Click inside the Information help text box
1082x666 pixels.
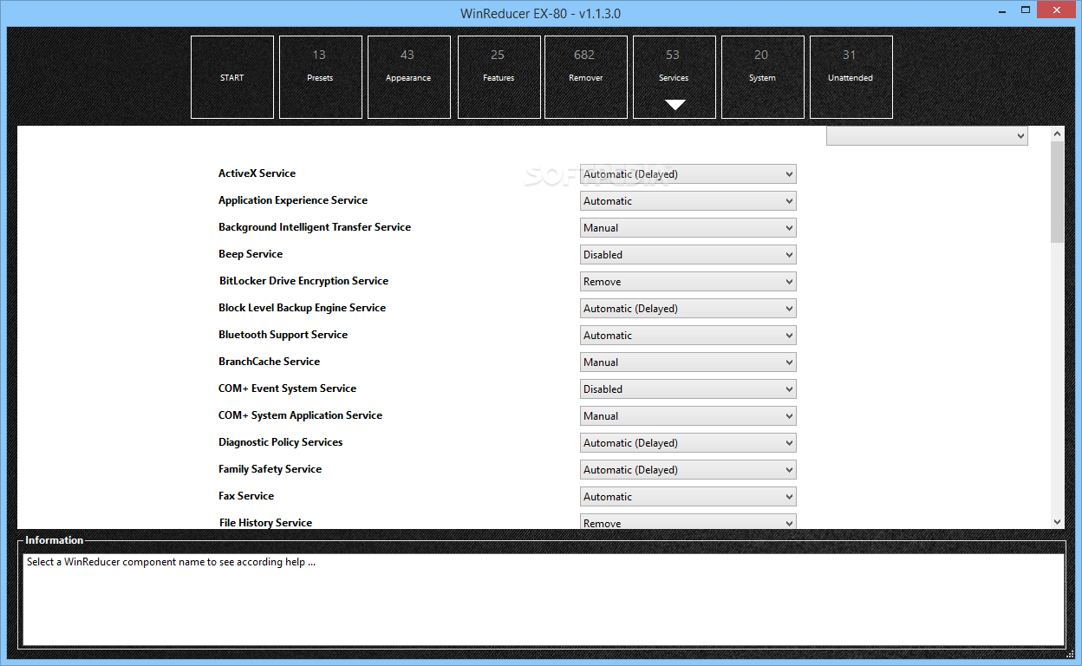(544, 599)
